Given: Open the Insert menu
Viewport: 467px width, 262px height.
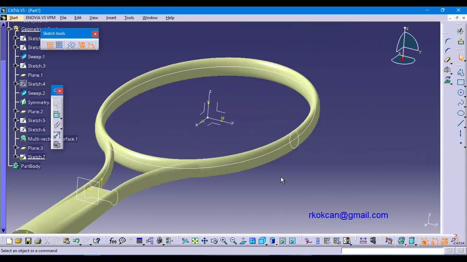Looking at the screenshot, I should pyautogui.click(x=111, y=17).
